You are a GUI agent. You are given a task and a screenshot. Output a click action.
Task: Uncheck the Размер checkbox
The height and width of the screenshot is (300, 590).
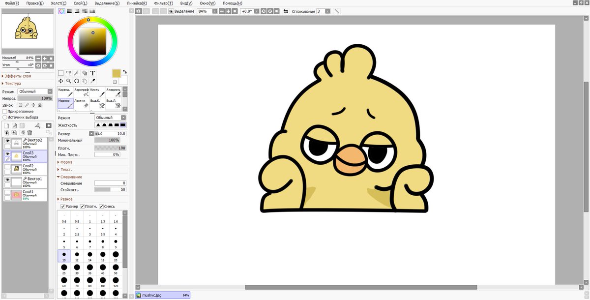pos(62,207)
